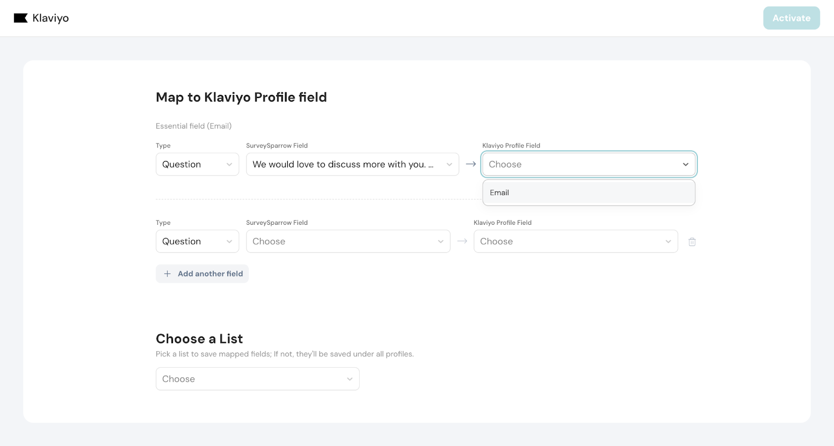834x446 pixels.
Task: Click the arrow icon in the Essential field row
Action: [x=471, y=164]
